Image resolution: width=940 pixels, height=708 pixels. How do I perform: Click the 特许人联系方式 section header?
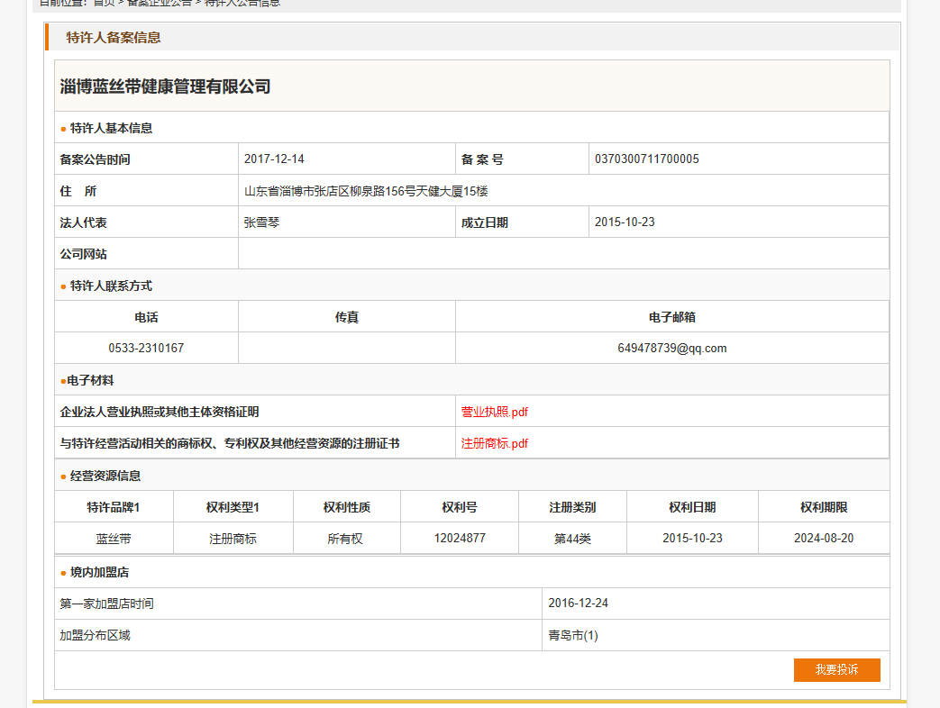(111, 286)
